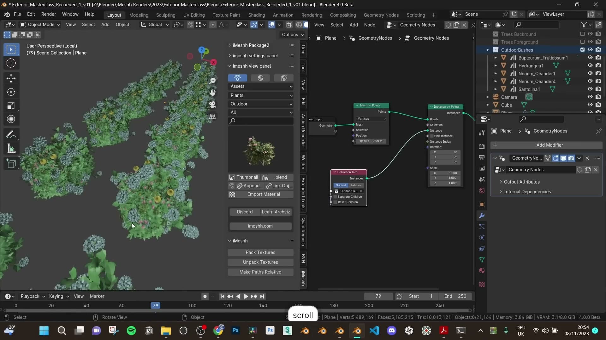Open Discord from the taskbar
The height and width of the screenshot is (340, 606).
click(x=392, y=331)
